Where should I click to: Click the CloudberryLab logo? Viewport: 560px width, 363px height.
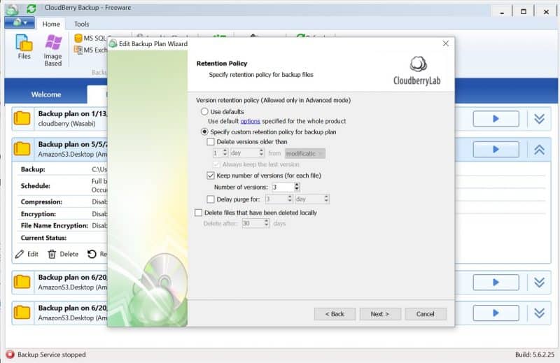click(417, 71)
